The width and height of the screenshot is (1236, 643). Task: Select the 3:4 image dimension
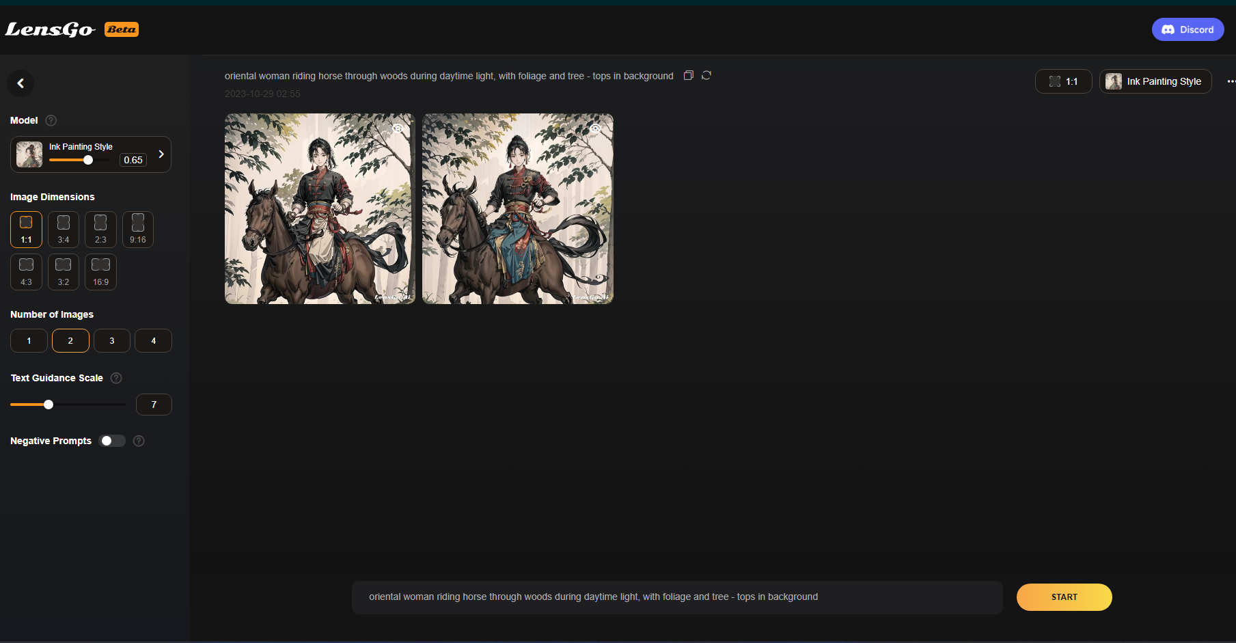(64, 229)
